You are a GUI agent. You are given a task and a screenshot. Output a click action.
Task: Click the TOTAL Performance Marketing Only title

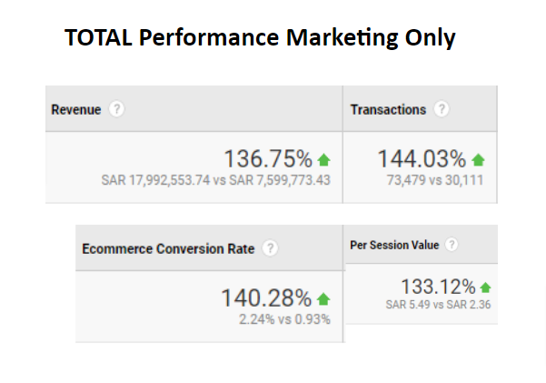point(260,38)
